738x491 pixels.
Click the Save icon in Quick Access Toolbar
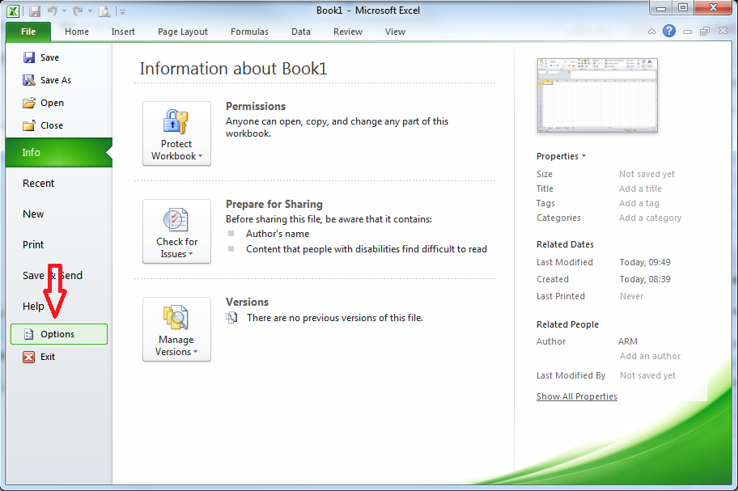(x=35, y=11)
